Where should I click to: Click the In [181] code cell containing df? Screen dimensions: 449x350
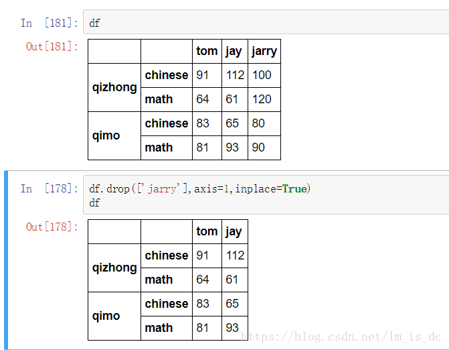coord(266,22)
